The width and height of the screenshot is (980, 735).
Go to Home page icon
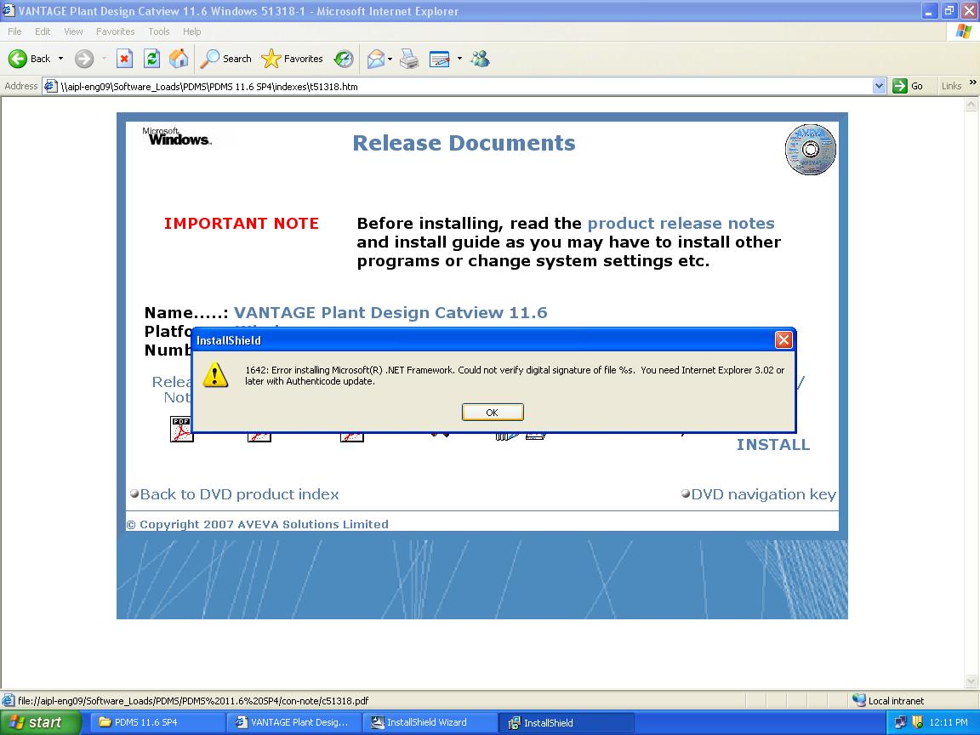pyautogui.click(x=179, y=59)
